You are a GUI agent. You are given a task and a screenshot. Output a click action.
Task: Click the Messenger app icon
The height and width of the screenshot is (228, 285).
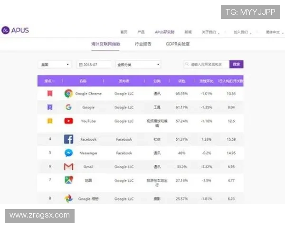tap(68, 153)
